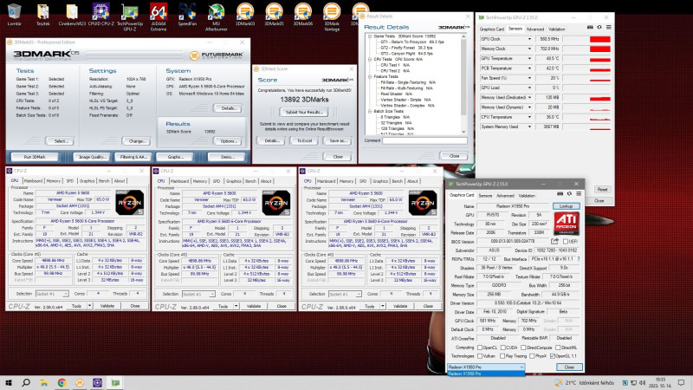Toggle the CUDA checkbox

pos(502,348)
